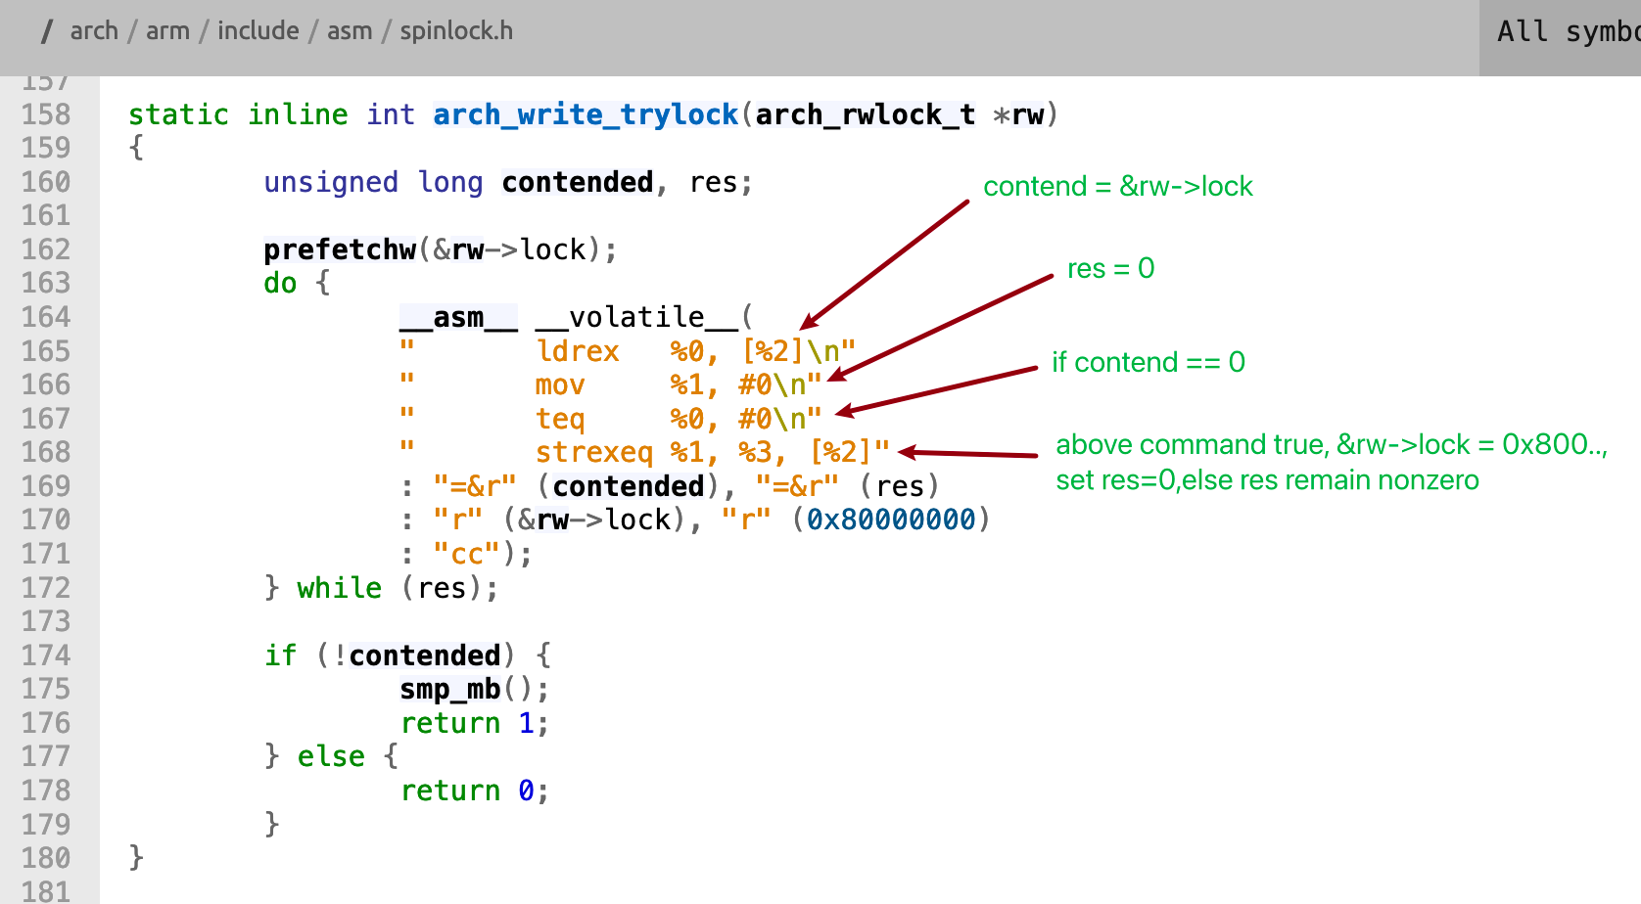Follow the smp_mb symbol link
Viewport: 1641px width, 904px height.
tap(450, 689)
